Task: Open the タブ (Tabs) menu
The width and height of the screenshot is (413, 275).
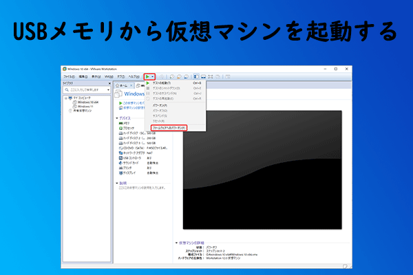Action: 121,77
